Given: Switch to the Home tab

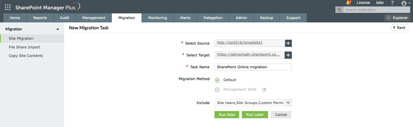Looking at the screenshot, I should (15, 18).
